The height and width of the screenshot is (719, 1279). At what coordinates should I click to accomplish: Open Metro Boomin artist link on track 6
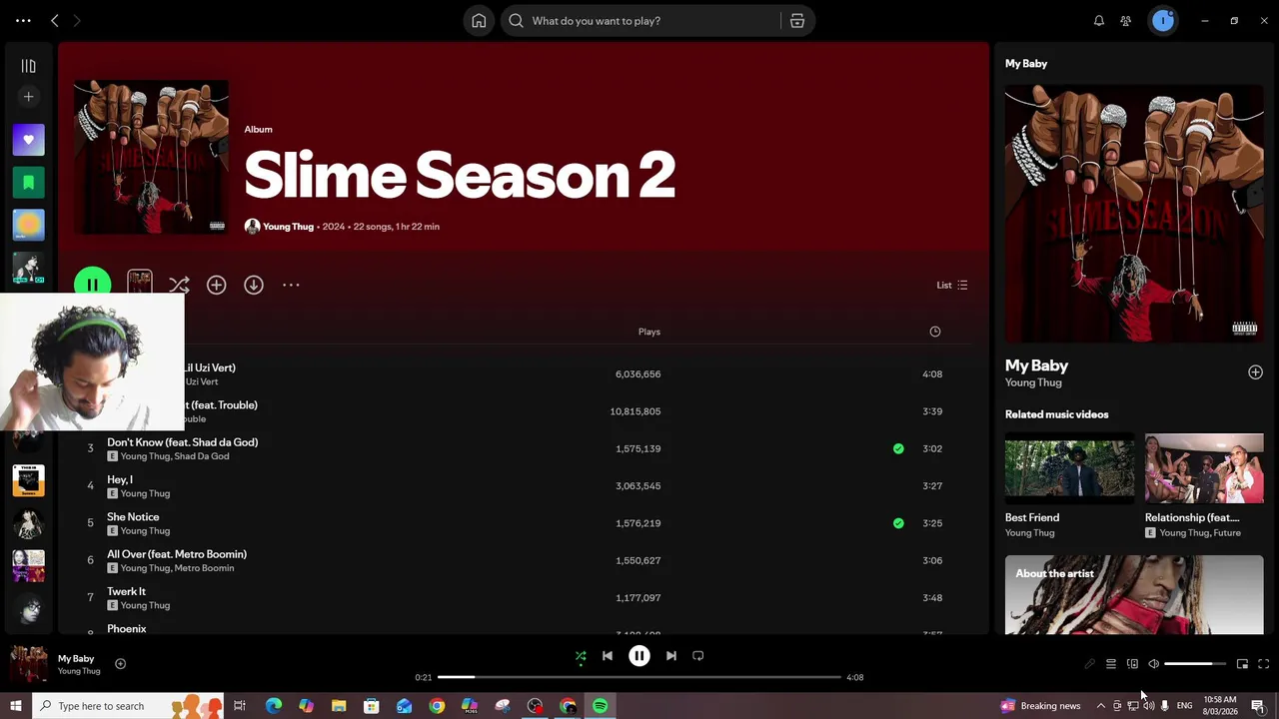click(205, 568)
